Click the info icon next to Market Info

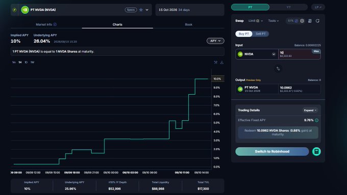click(55, 24)
